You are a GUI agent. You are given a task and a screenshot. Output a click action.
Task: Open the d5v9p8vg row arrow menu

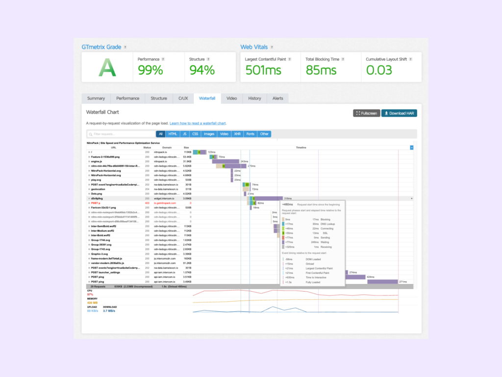(x=412, y=198)
